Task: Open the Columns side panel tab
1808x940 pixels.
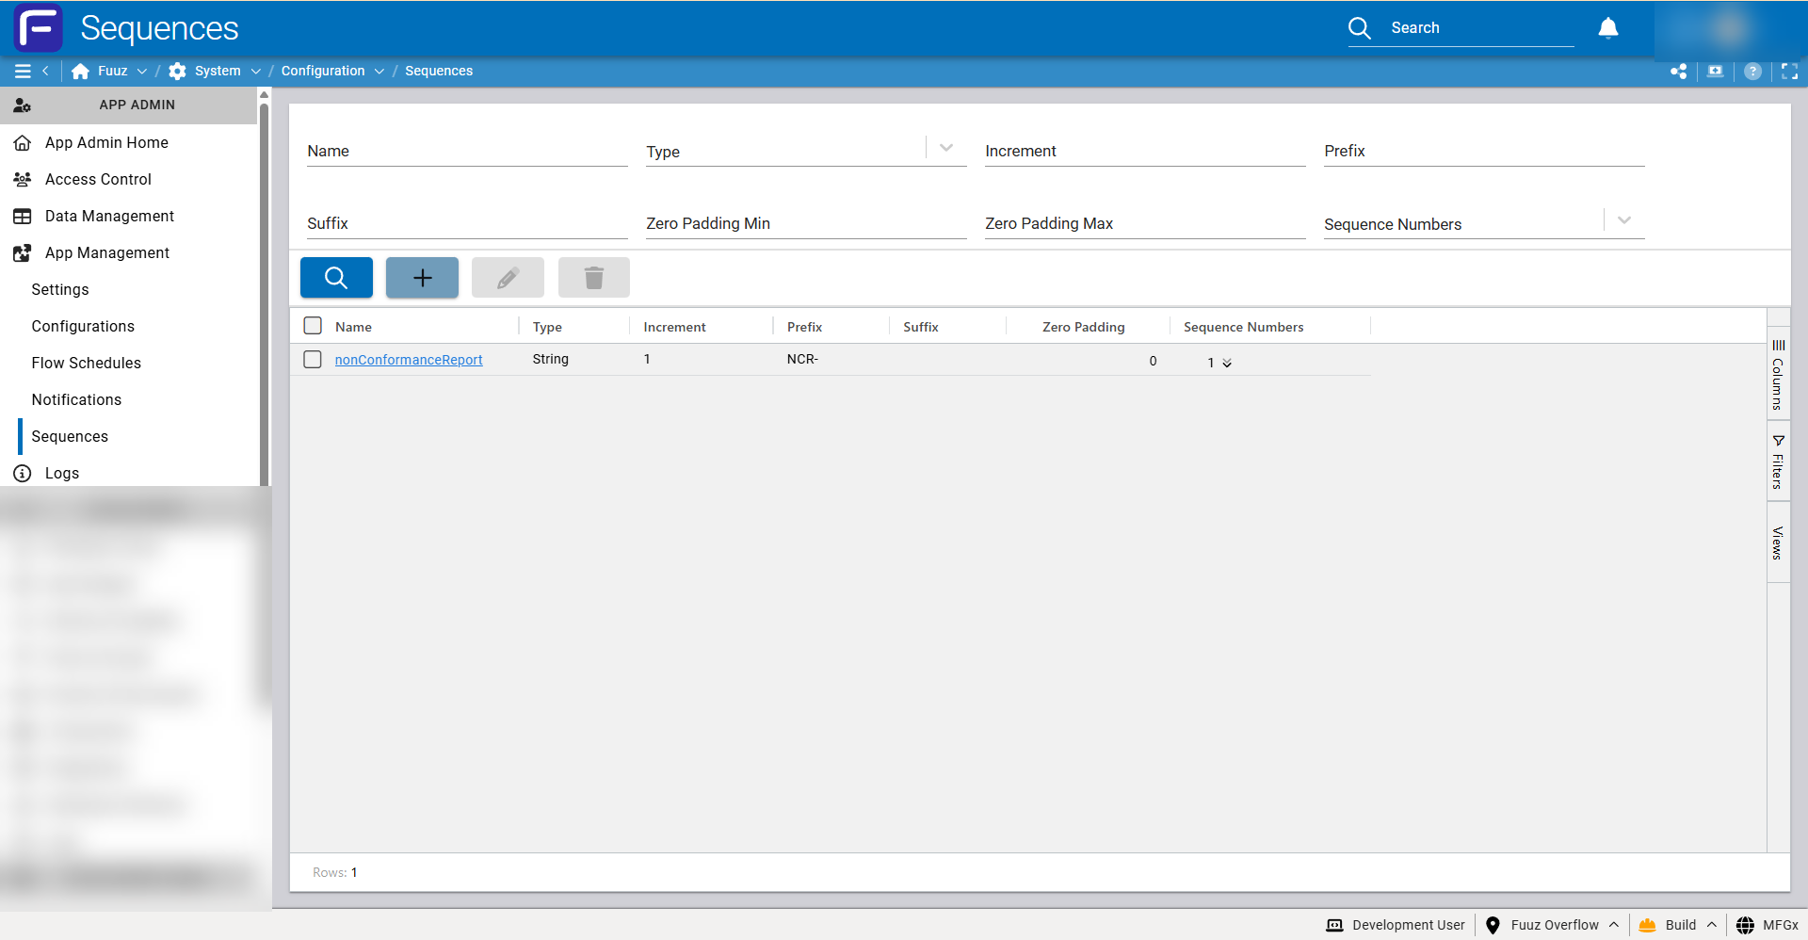Action: click(x=1778, y=375)
